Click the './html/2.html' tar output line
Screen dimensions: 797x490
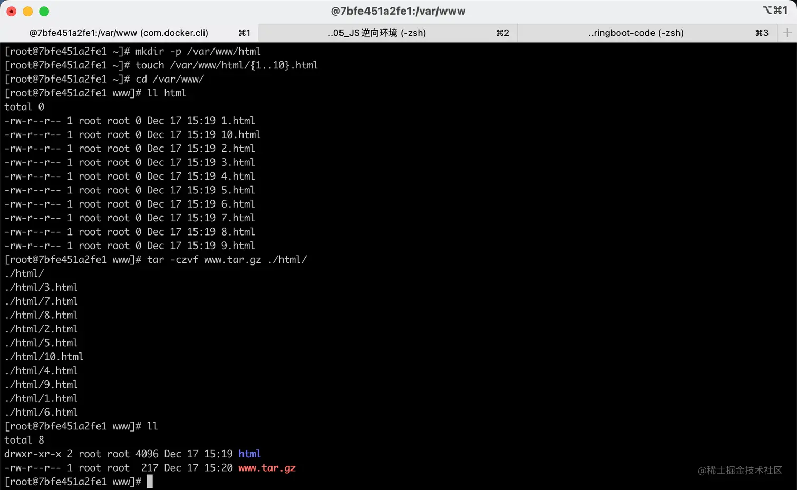pos(41,329)
